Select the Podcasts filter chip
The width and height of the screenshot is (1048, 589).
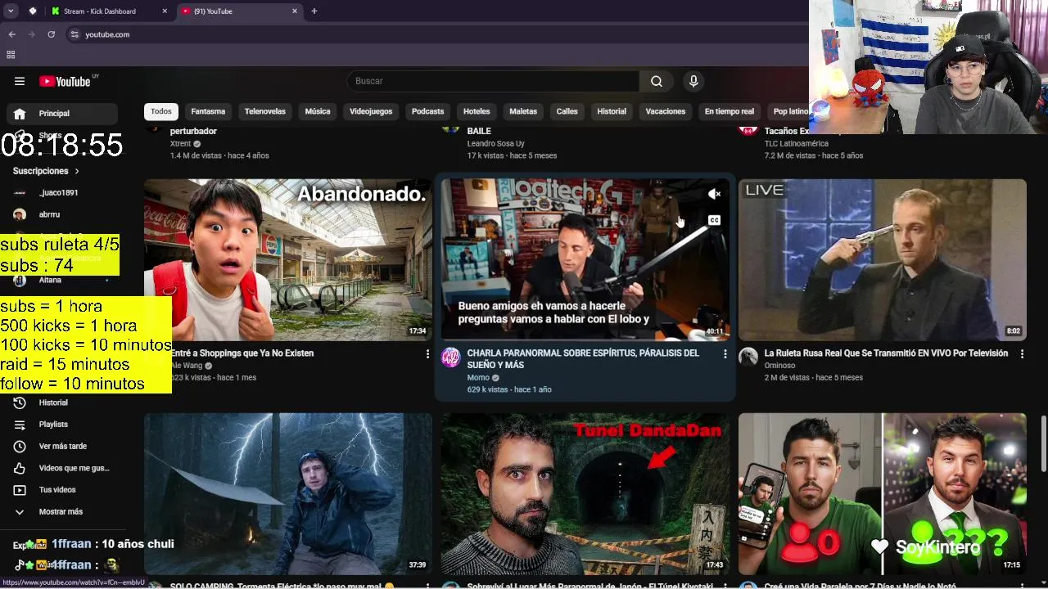coord(427,111)
